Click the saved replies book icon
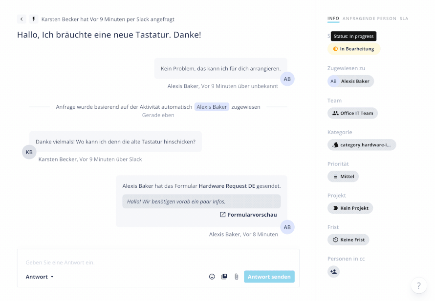 224,277
